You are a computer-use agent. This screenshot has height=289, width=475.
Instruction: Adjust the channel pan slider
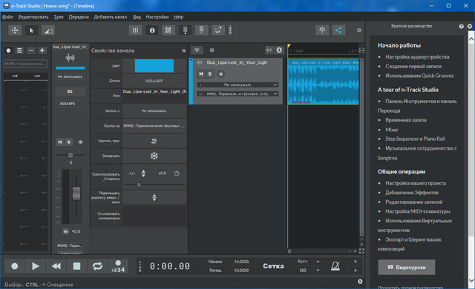[x=71, y=155]
